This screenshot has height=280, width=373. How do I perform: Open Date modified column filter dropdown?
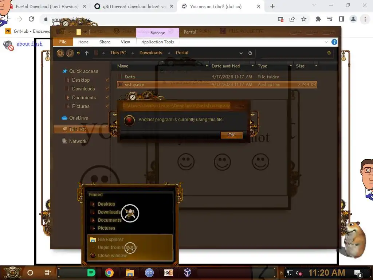click(x=252, y=66)
